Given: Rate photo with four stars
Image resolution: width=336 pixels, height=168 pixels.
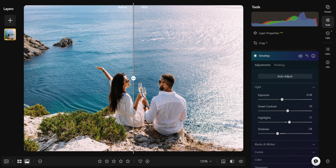Looking at the screenshot, I should click(x=121, y=161).
